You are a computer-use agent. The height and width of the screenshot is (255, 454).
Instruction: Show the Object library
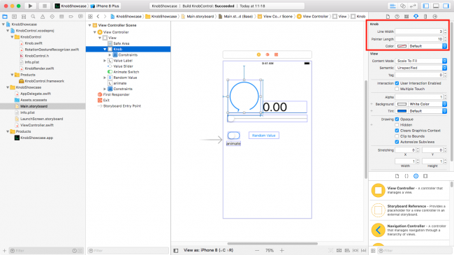pos(416,176)
